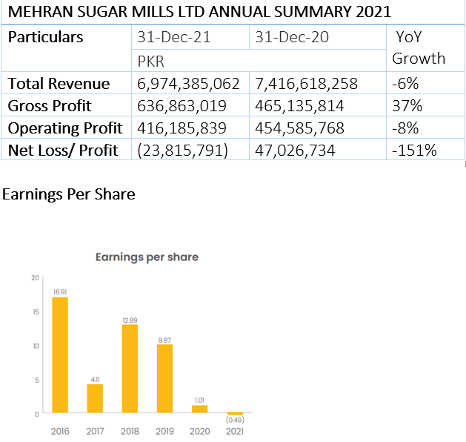
Task: Click the '12.89' data label
Action: coord(130,320)
